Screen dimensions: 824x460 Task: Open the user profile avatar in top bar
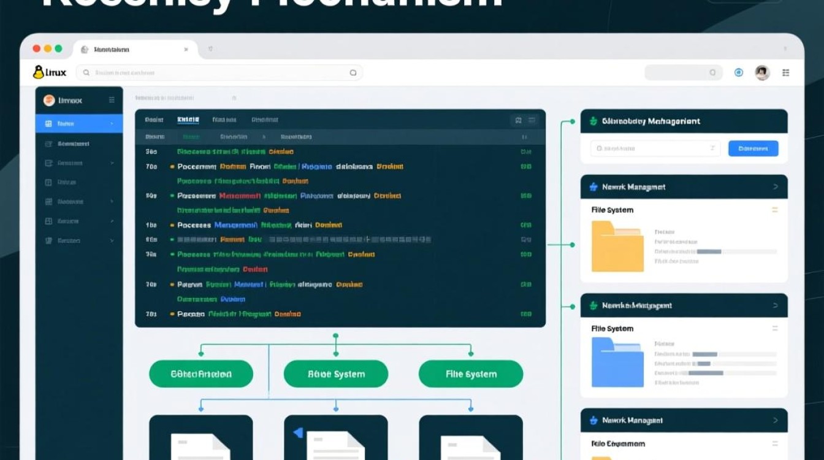click(762, 72)
